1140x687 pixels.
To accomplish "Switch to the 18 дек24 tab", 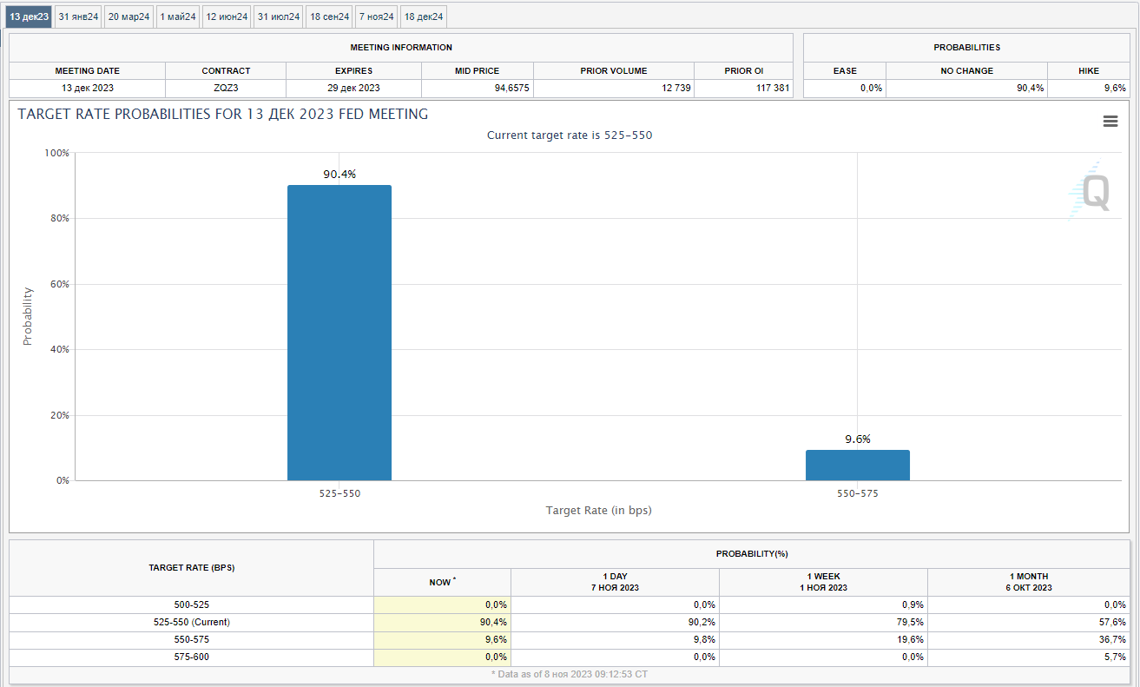I will pos(424,17).
